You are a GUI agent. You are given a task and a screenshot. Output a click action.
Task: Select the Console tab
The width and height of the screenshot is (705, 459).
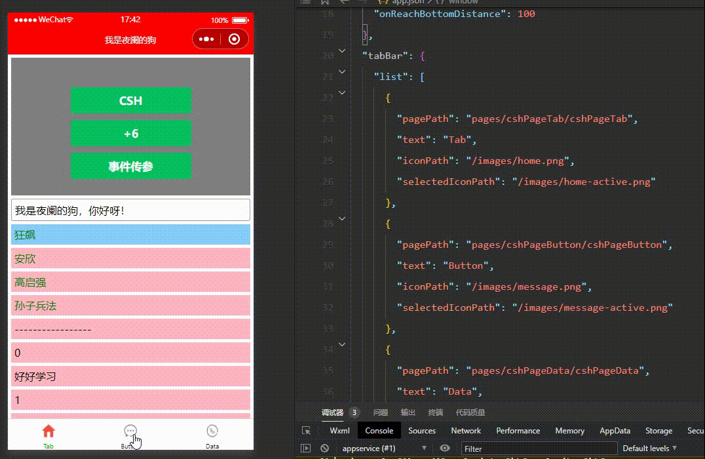pos(379,431)
